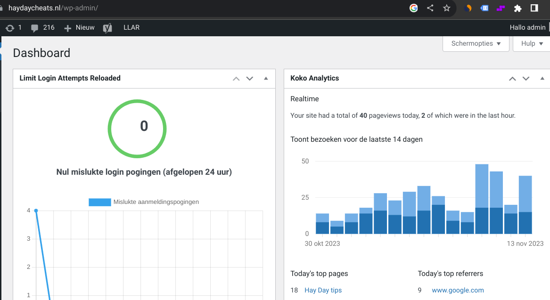Click 'Nul mislukte login pogingen' text
The image size is (550, 300).
144,172
